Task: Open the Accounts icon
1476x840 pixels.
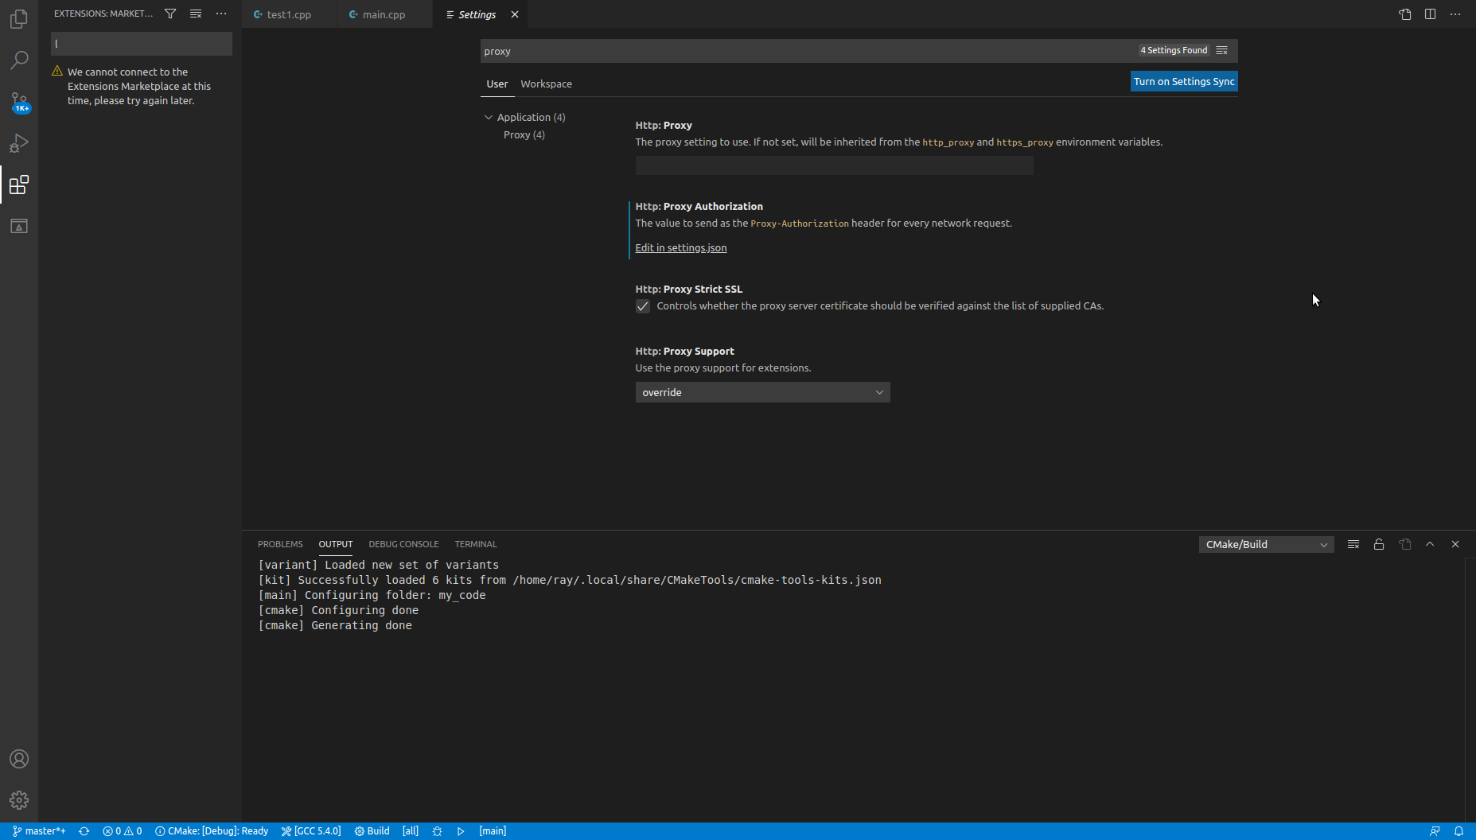Action: (19, 759)
